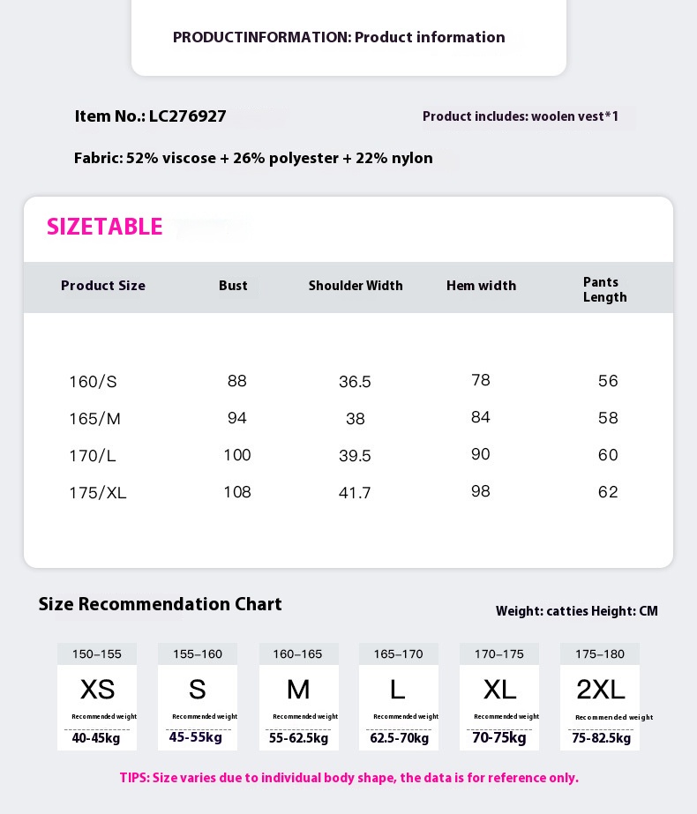This screenshot has width=697, height=814.
Task: Click the SIZETABLE heading
Action: [104, 227]
